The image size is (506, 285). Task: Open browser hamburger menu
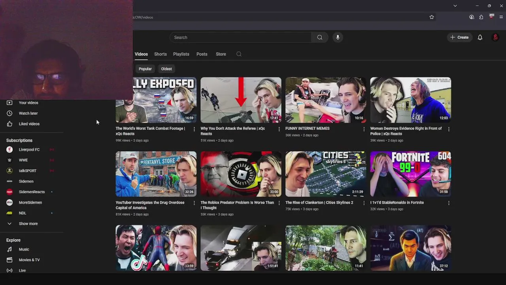501,17
